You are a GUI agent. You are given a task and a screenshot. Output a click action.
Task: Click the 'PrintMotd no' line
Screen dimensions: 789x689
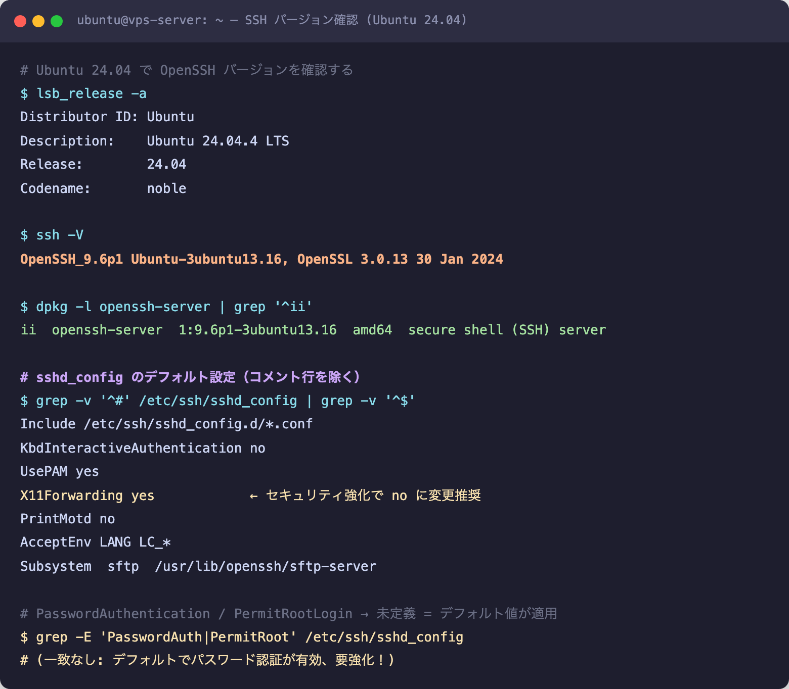68,519
